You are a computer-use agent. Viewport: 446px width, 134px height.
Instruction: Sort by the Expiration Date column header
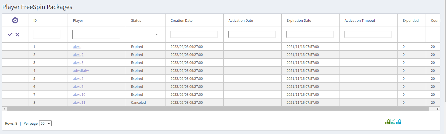point(298,21)
